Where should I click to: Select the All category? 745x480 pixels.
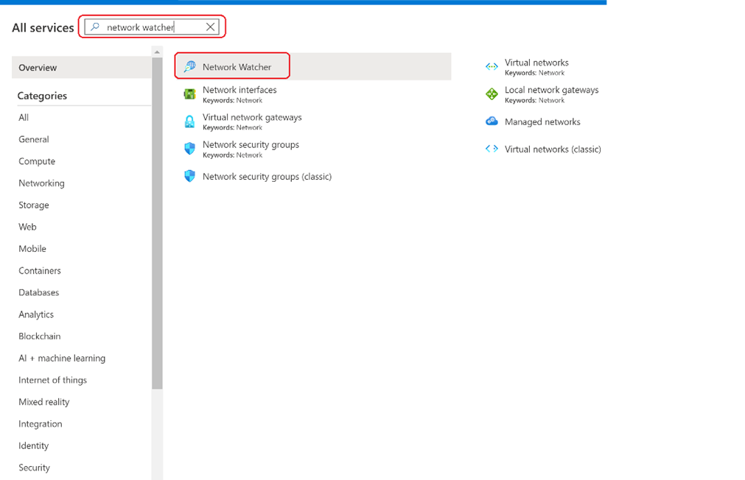(x=23, y=117)
